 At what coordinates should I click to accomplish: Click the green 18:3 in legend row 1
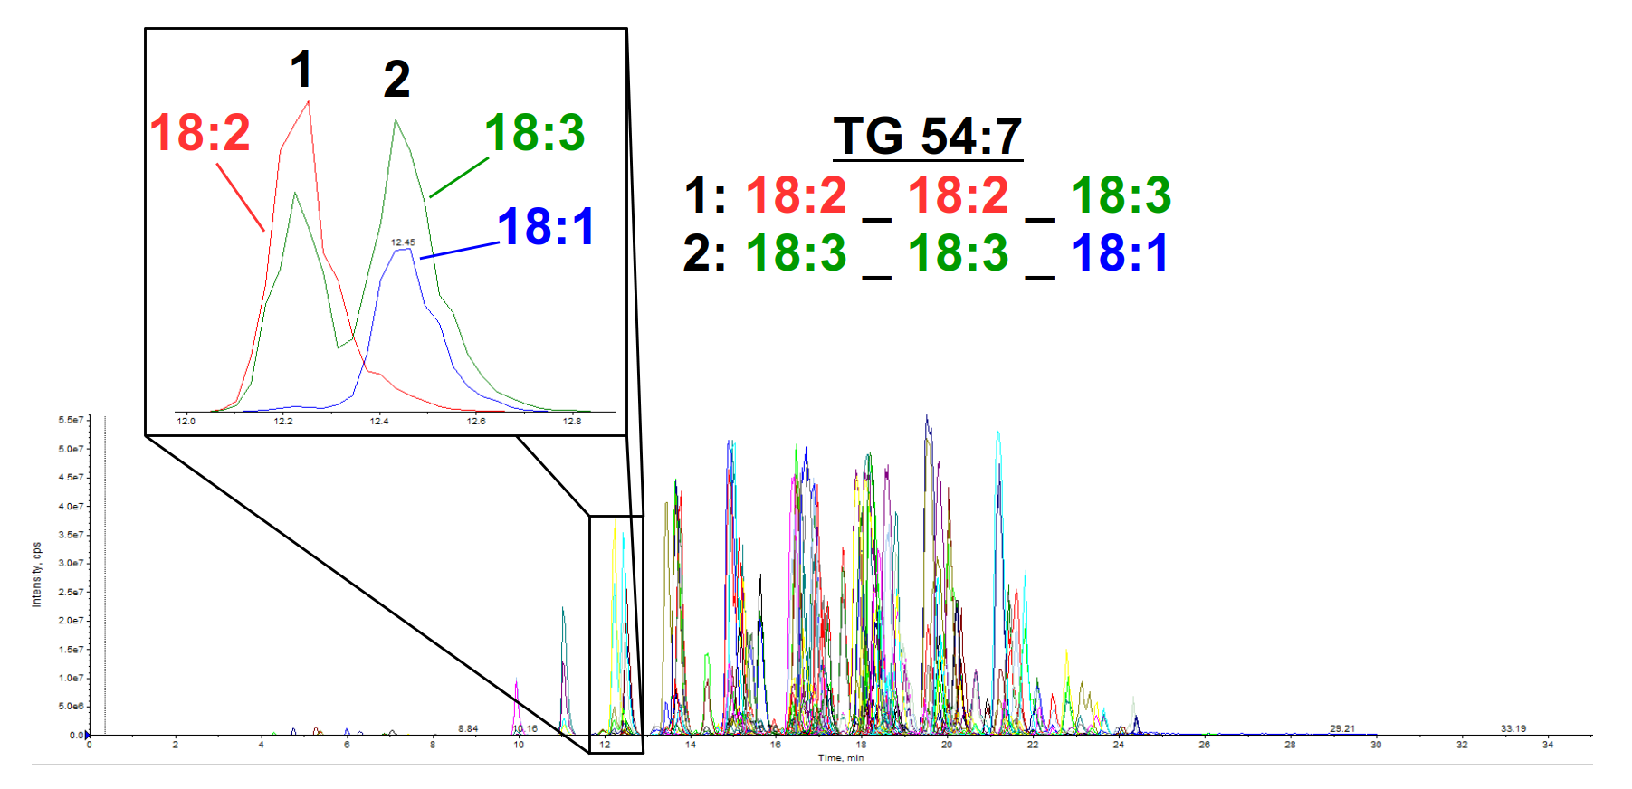click(x=1121, y=195)
